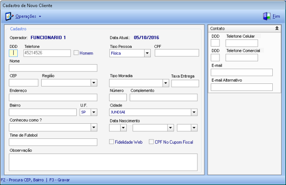
Task: Open the U.F. state dropdown
Action: coord(94,112)
